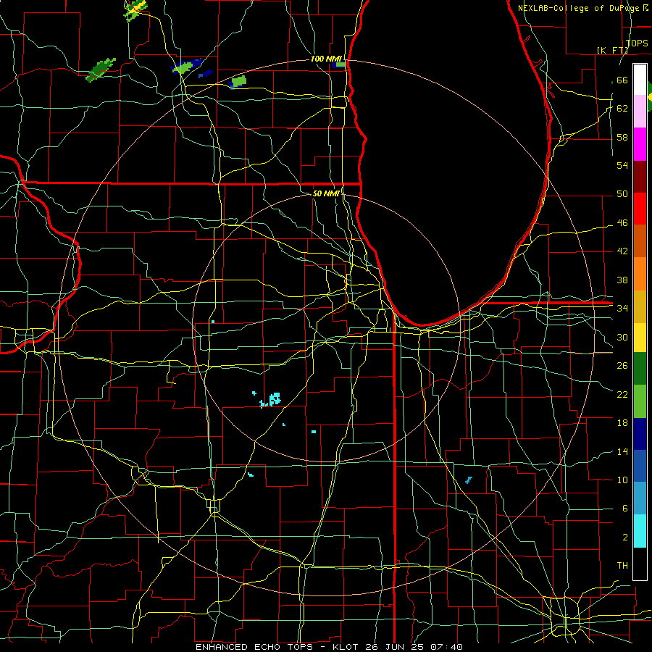Click the [K FT] units label

pyautogui.click(x=612, y=50)
